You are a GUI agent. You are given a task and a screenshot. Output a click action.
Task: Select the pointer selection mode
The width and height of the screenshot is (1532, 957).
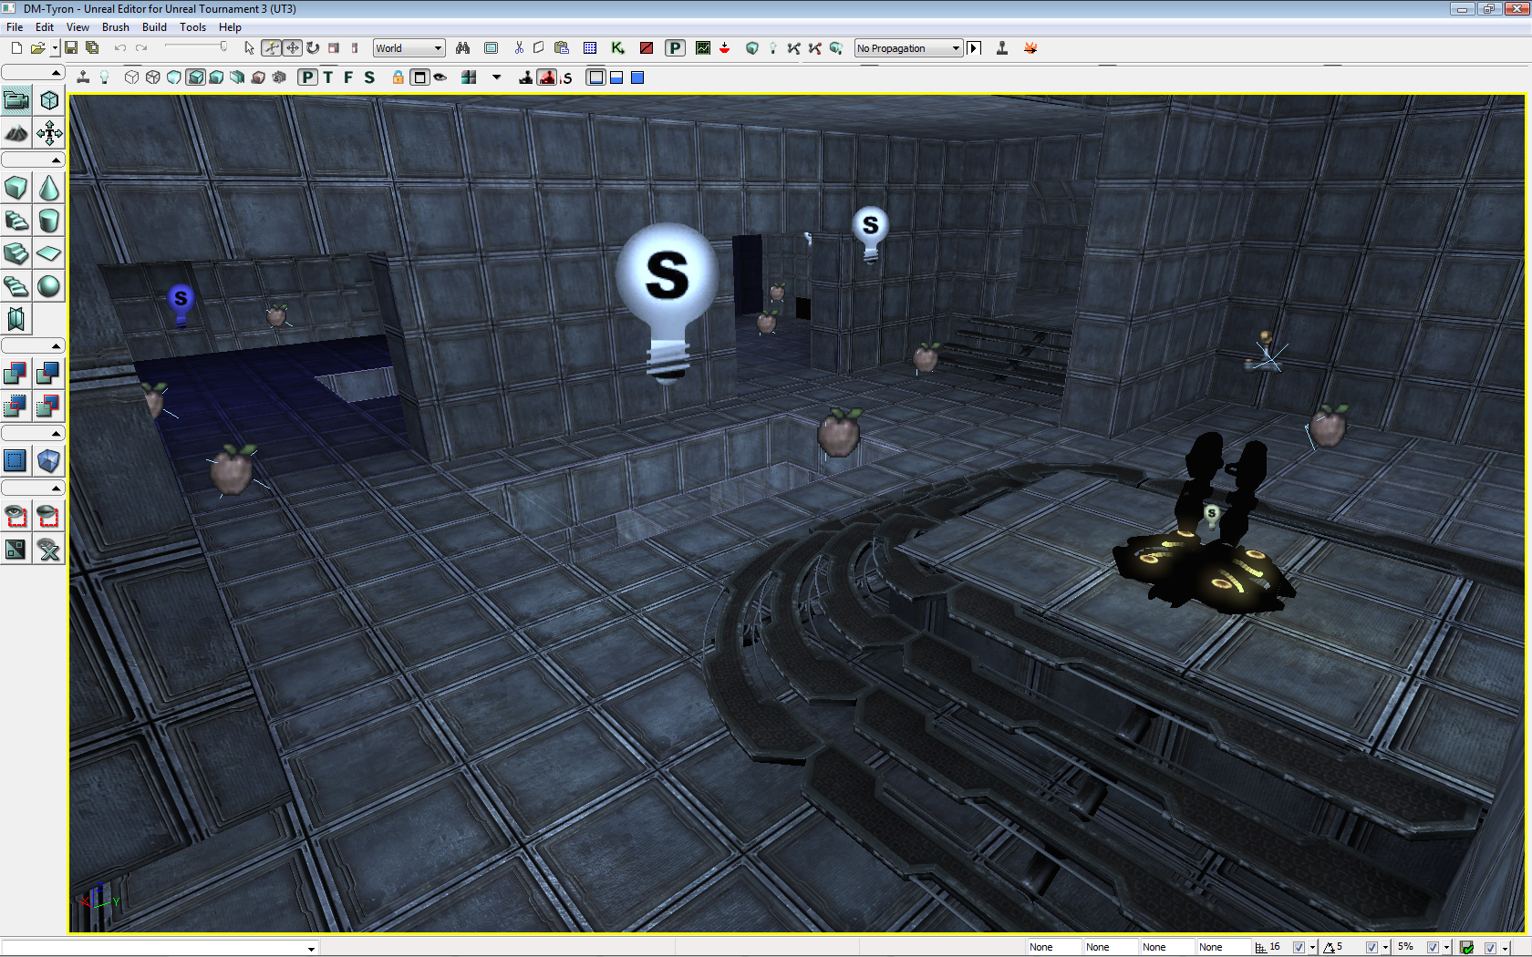point(249,48)
